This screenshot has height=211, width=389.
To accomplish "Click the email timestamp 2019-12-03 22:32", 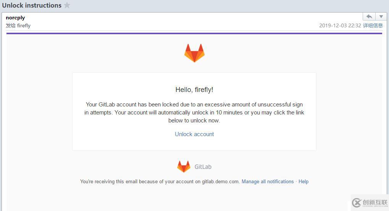I will 340,25.
